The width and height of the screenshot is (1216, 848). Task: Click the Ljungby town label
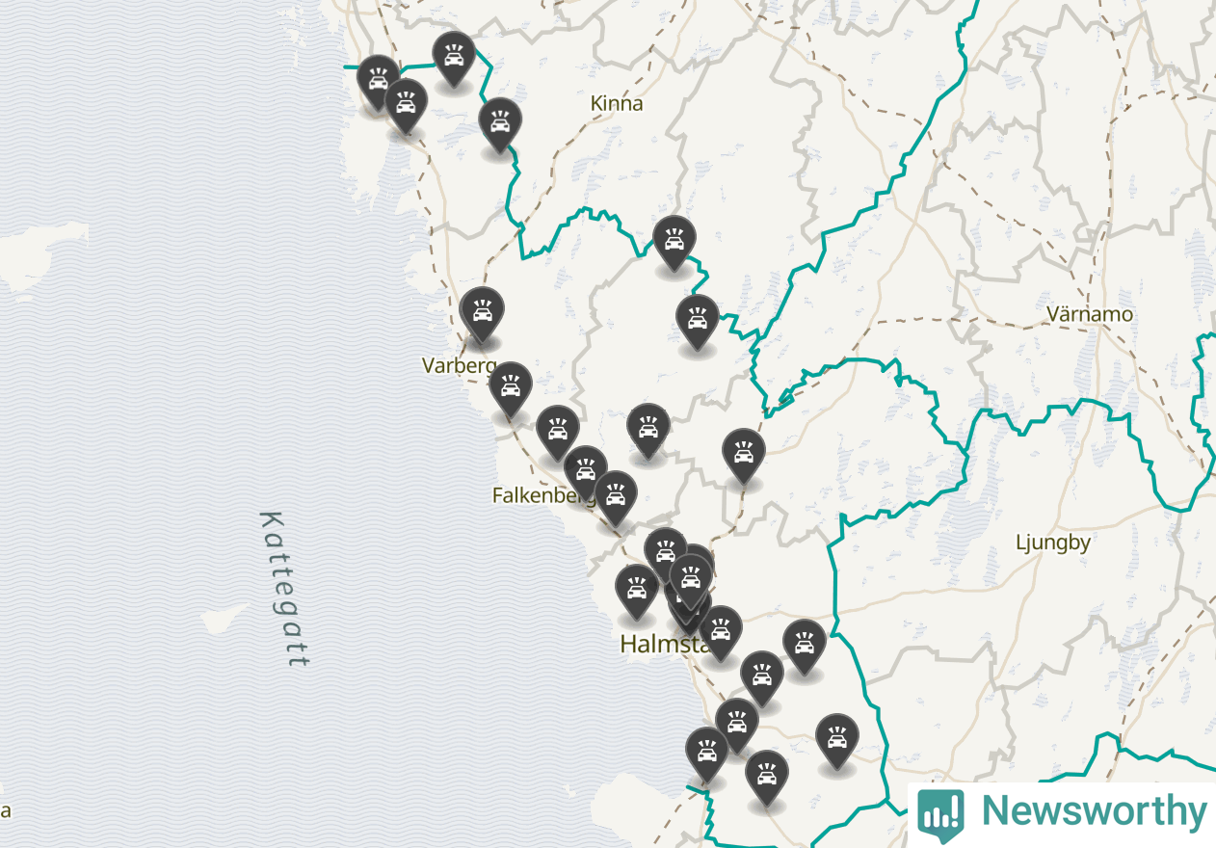[x=1053, y=543]
